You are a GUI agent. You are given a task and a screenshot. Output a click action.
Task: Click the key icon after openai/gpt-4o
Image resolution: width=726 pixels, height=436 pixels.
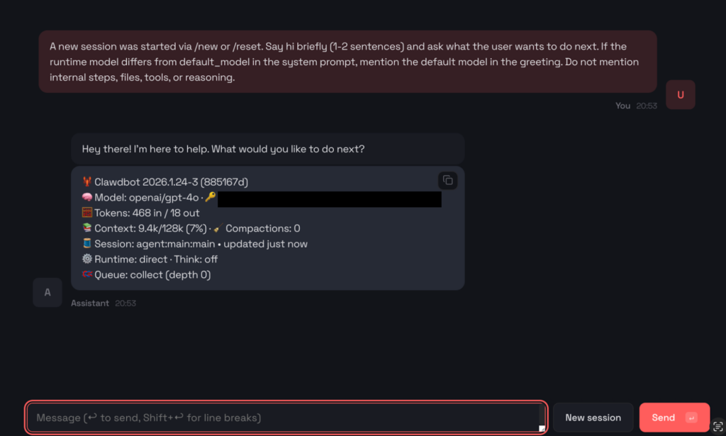pyautogui.click(x=210, y=198)
